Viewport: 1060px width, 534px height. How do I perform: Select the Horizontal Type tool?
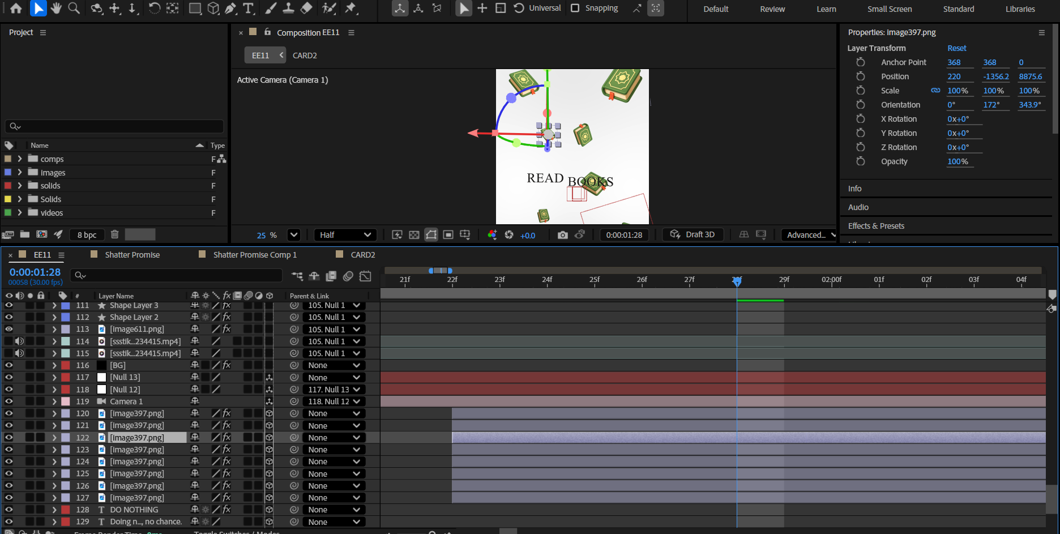249,8
